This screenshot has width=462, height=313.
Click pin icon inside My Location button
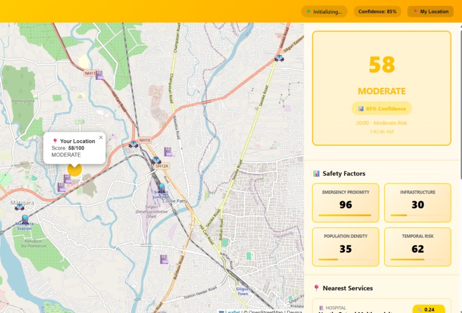(x=416, y=11)
